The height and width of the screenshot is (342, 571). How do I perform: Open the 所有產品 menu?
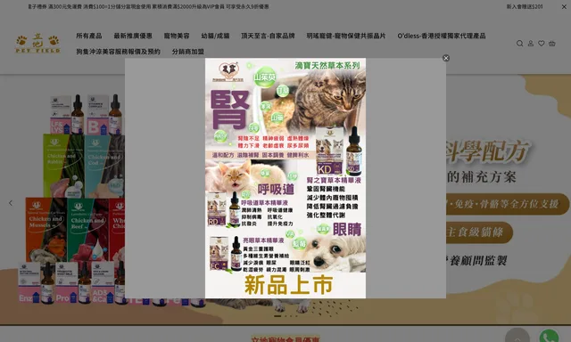coord(89,36)
